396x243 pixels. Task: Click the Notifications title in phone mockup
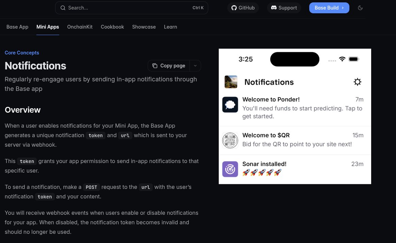(269, 82)
